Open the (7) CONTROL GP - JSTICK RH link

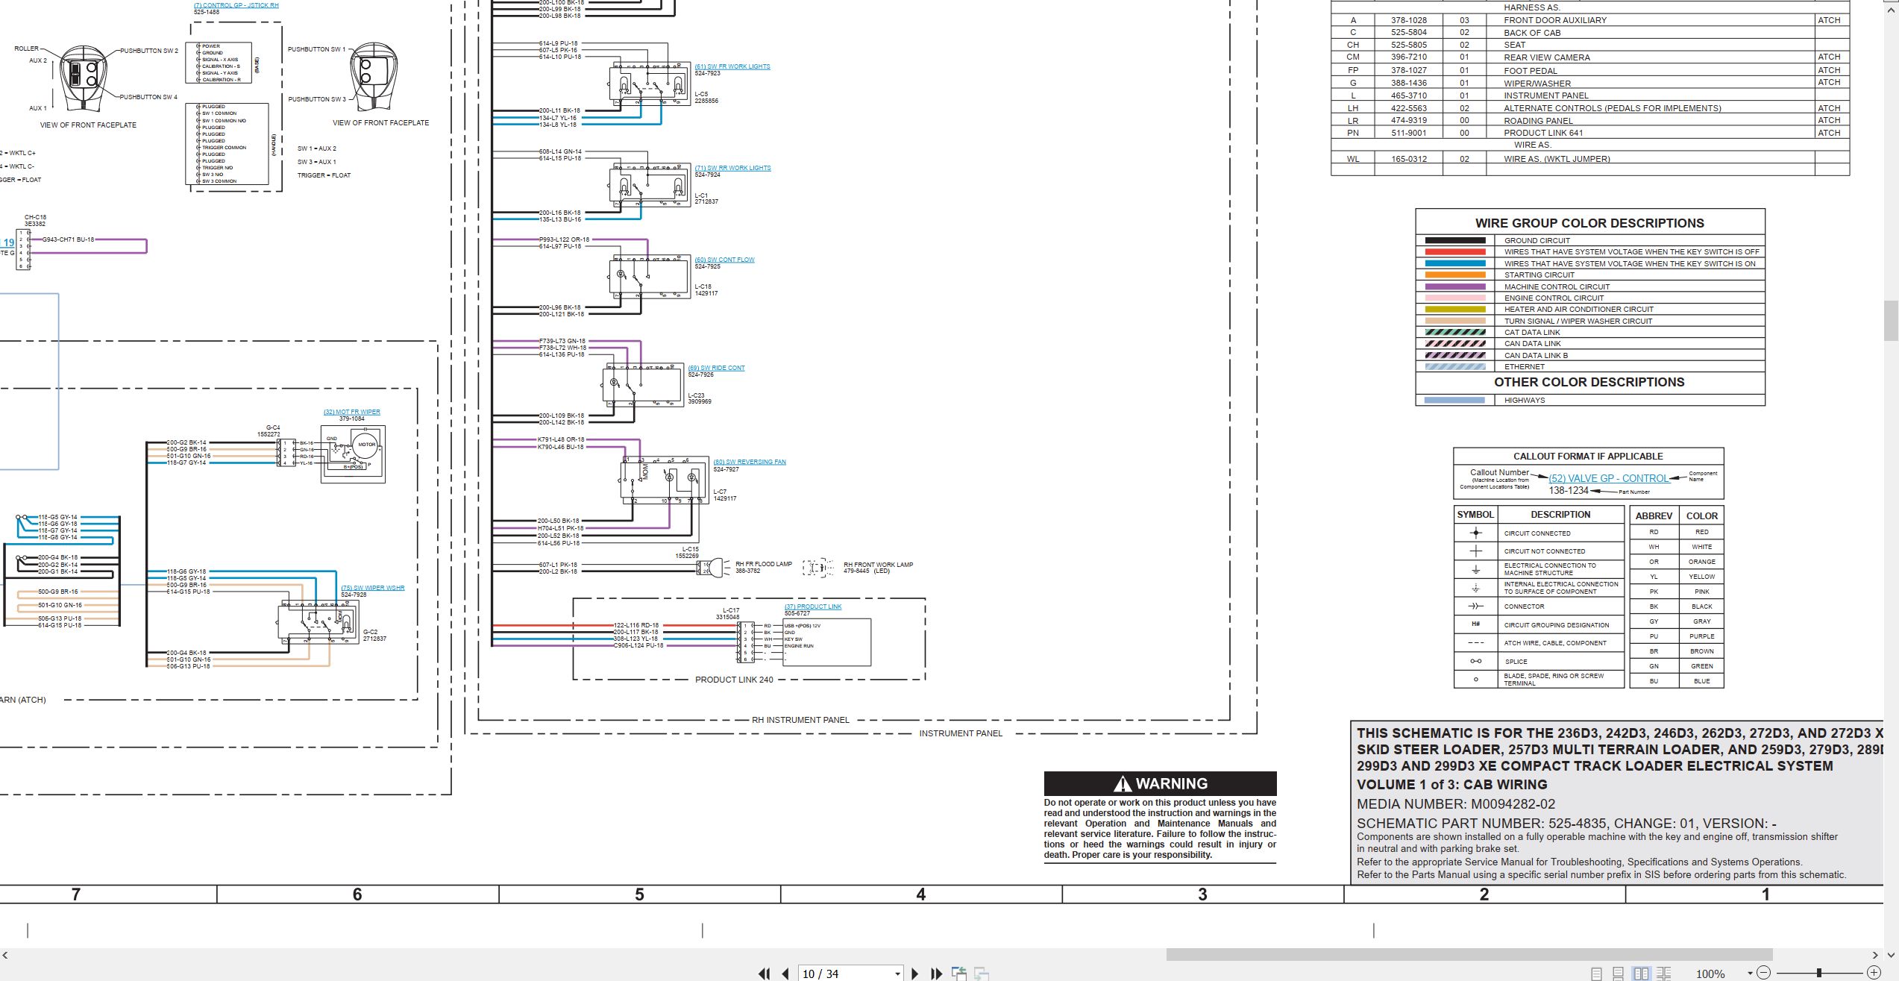coord(236,5)
